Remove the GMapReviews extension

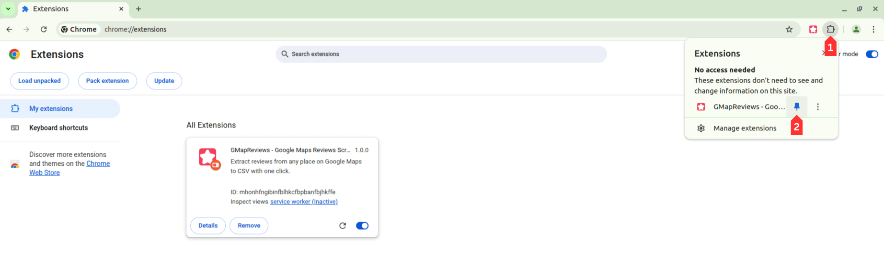coord(249,225)
